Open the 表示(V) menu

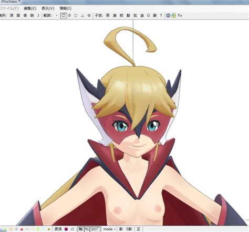[48, 8]
